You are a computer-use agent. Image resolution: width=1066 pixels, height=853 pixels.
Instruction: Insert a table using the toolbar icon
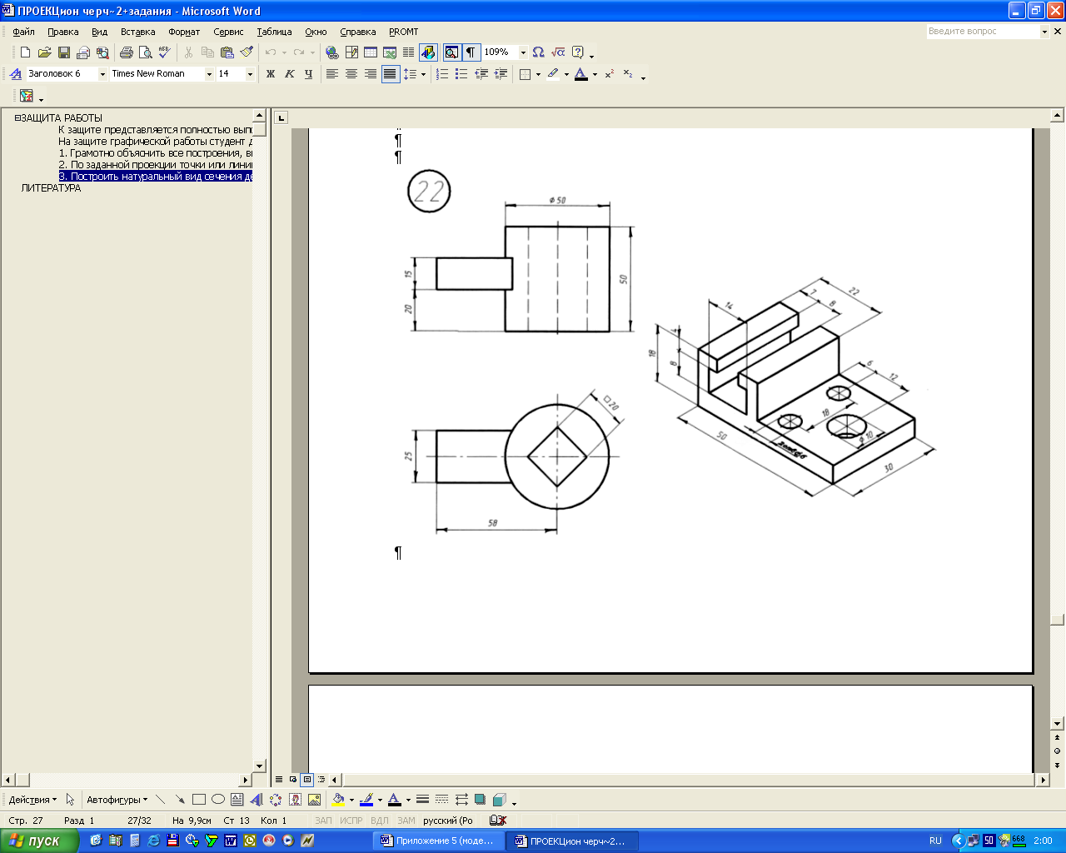(370, 52)
